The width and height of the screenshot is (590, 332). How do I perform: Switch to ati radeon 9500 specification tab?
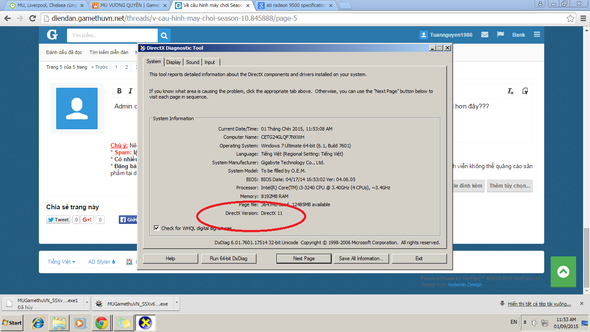[296, 5]
